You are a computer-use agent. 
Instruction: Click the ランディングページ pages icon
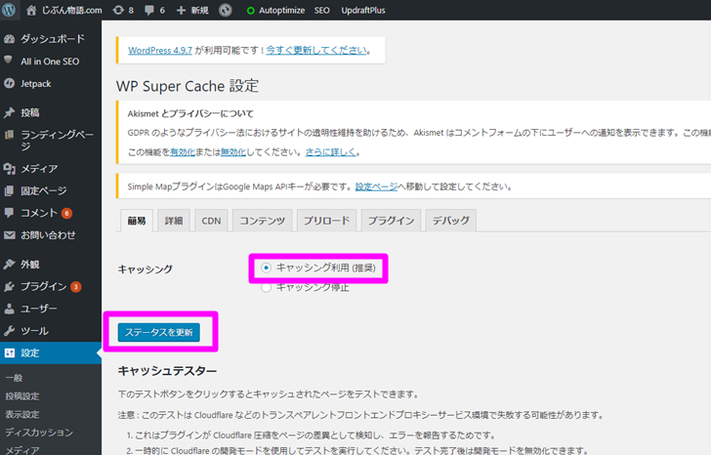[x=9, y=135]
